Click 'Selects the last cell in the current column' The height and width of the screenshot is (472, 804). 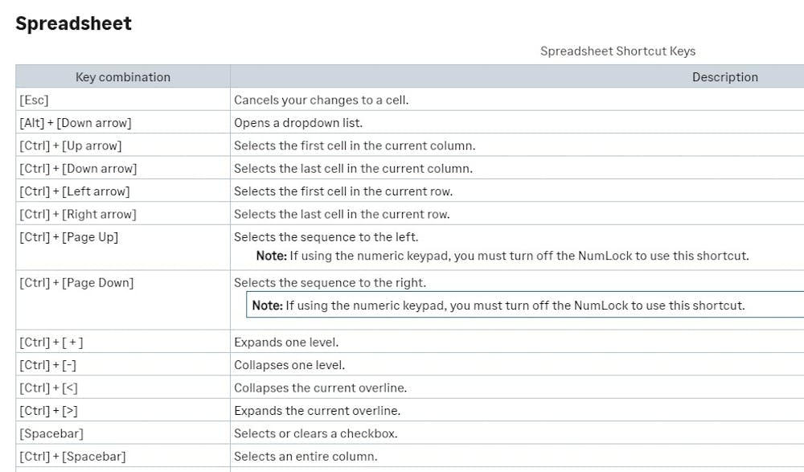coord(353,169)
